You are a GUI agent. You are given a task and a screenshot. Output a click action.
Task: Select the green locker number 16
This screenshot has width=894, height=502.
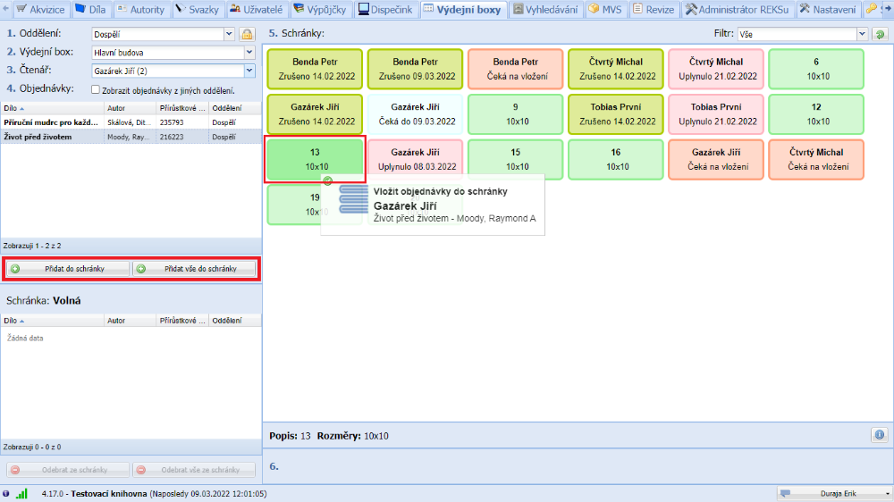(x=617, y=160)
